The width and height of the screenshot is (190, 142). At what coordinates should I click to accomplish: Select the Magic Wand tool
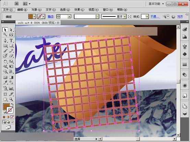(x=5, y=35)
